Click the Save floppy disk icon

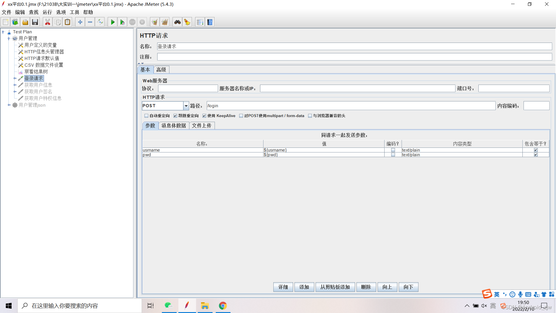pos(35,22)
